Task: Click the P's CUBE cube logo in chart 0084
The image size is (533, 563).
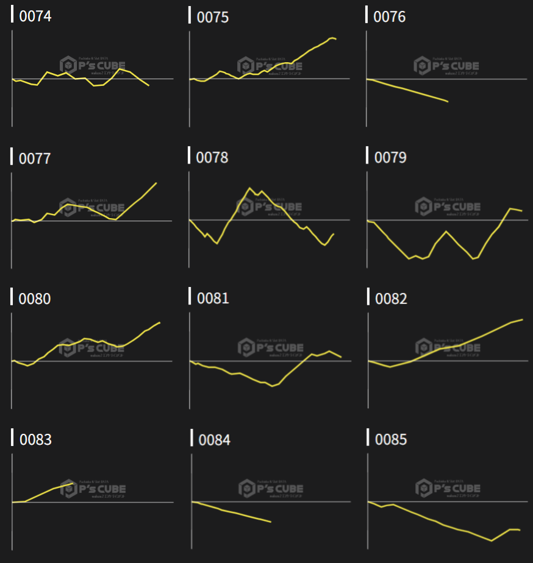Action: coord(246,488)
